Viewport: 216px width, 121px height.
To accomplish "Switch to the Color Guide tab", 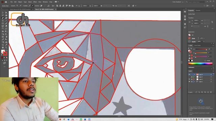I will pyautogui.click(x=197, y=45).
